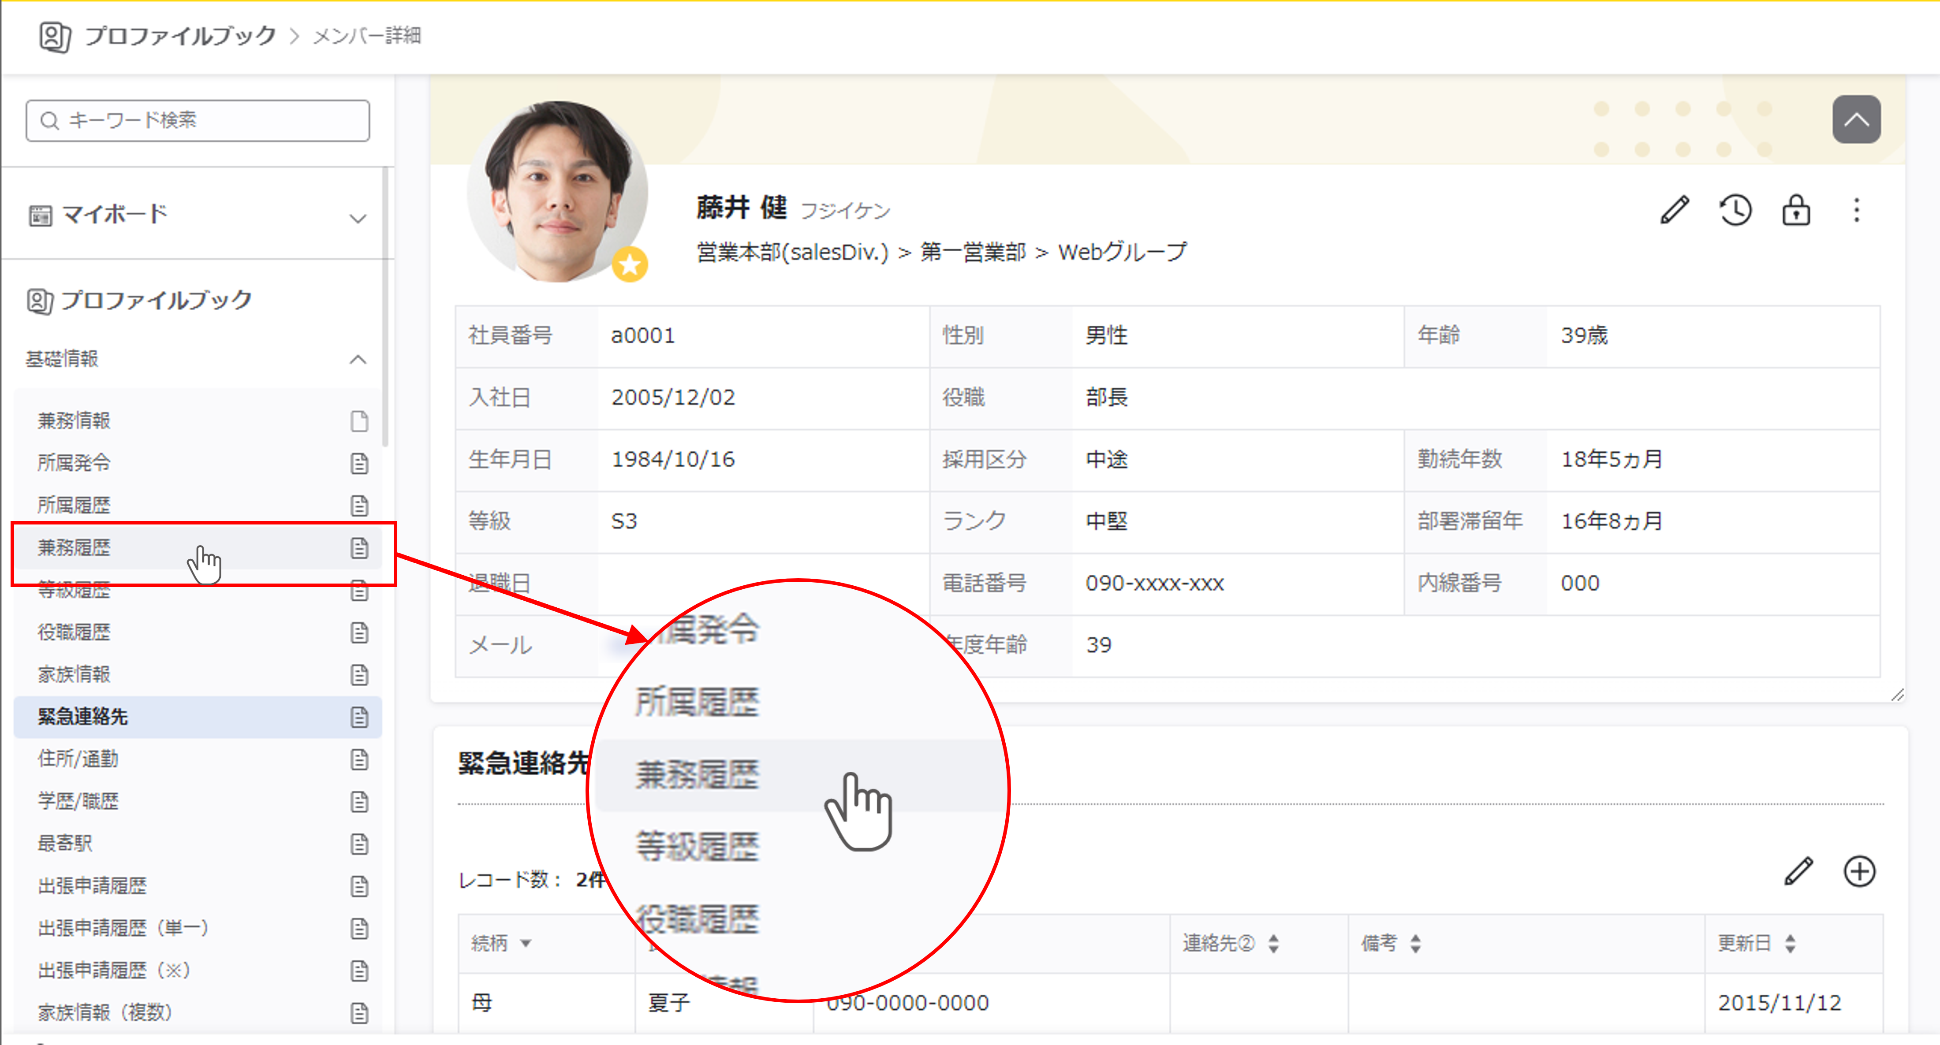Click document icon next to 兼務情報
The width and height of the screenshot is (1940, 1045).
click(359, 421)
